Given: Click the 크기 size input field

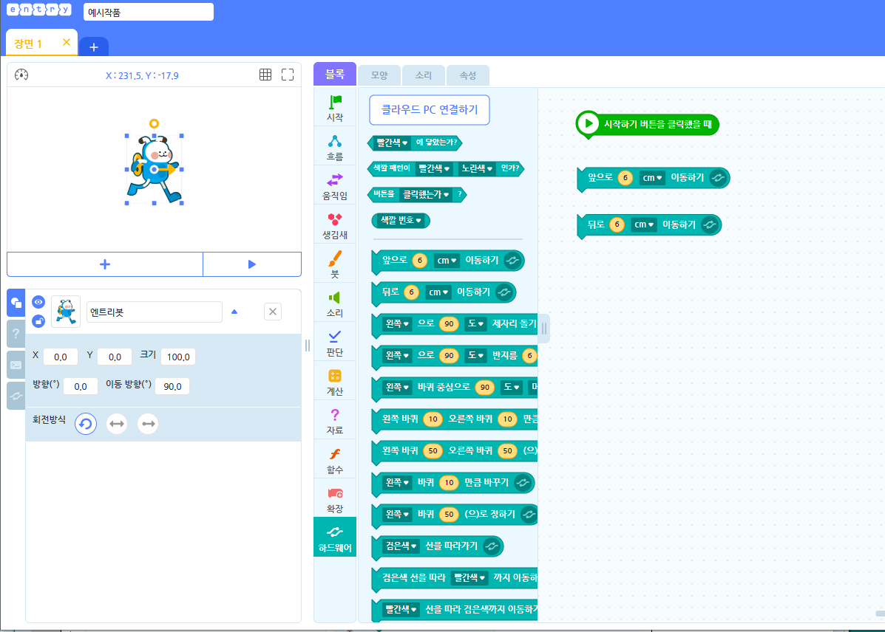Looking at the screenshot, I should (178, 357).
